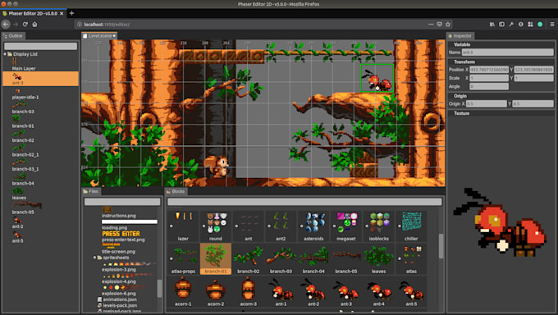The image size is (558, 315).
Task: Go to Firefox home page
Action: [x=34, y=25]
